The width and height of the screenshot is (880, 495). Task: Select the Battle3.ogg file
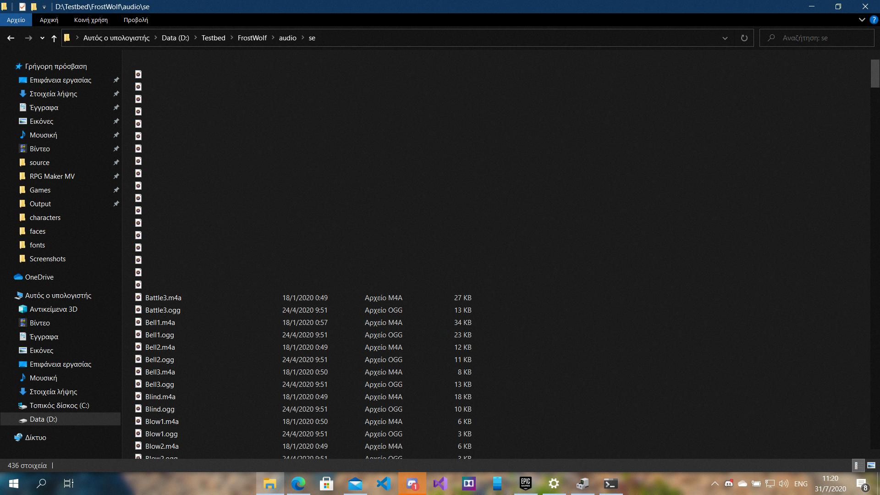(x=163, y=310)
